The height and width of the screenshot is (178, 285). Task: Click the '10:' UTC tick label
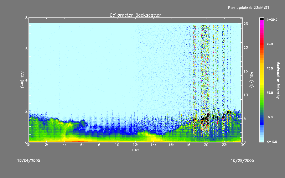[x=118, y=145]
